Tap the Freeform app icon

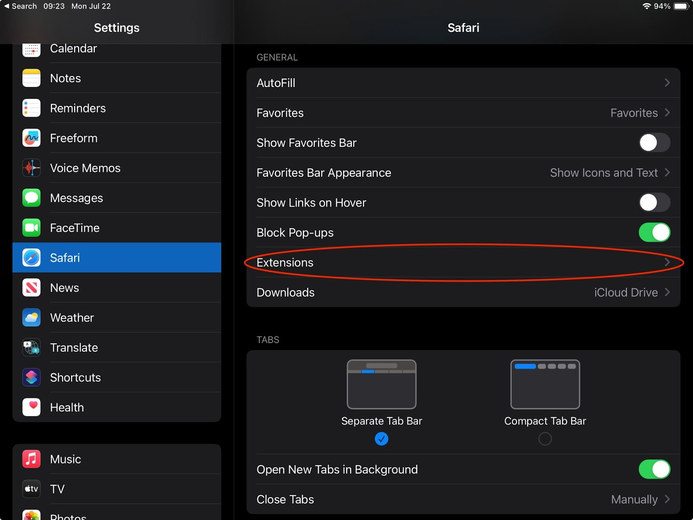pos(31,138)
